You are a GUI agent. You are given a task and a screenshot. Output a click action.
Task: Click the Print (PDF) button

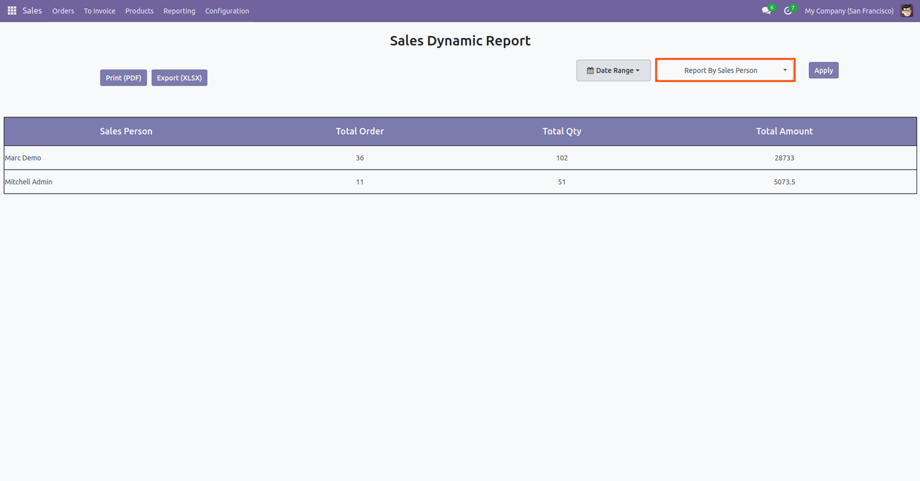124,78
